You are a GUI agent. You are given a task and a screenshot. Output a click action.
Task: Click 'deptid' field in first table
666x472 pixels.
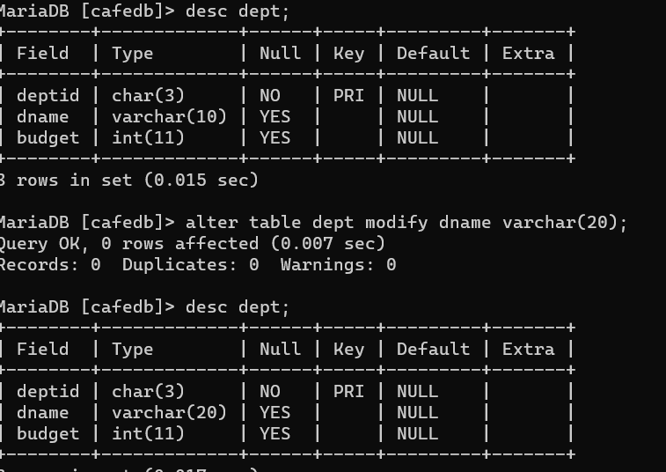coord(48,95)
